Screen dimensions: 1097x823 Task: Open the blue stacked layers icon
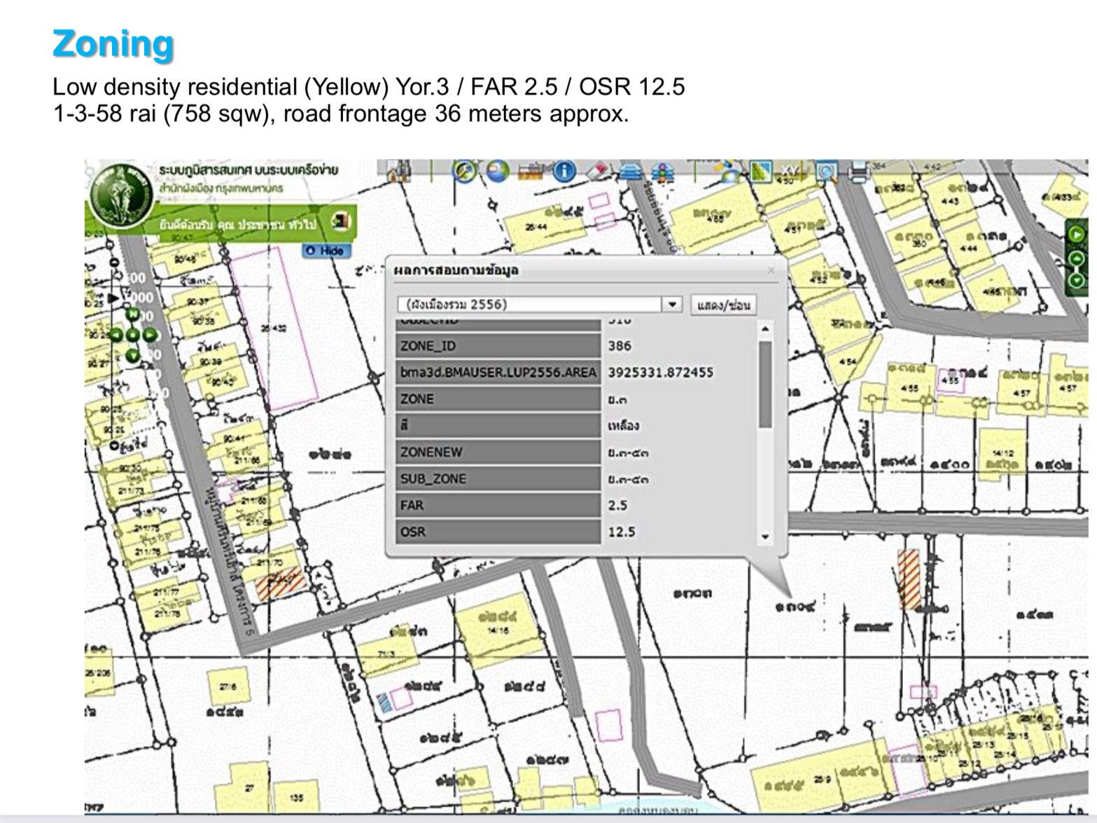pyautogui.click(x=631, y=172)
